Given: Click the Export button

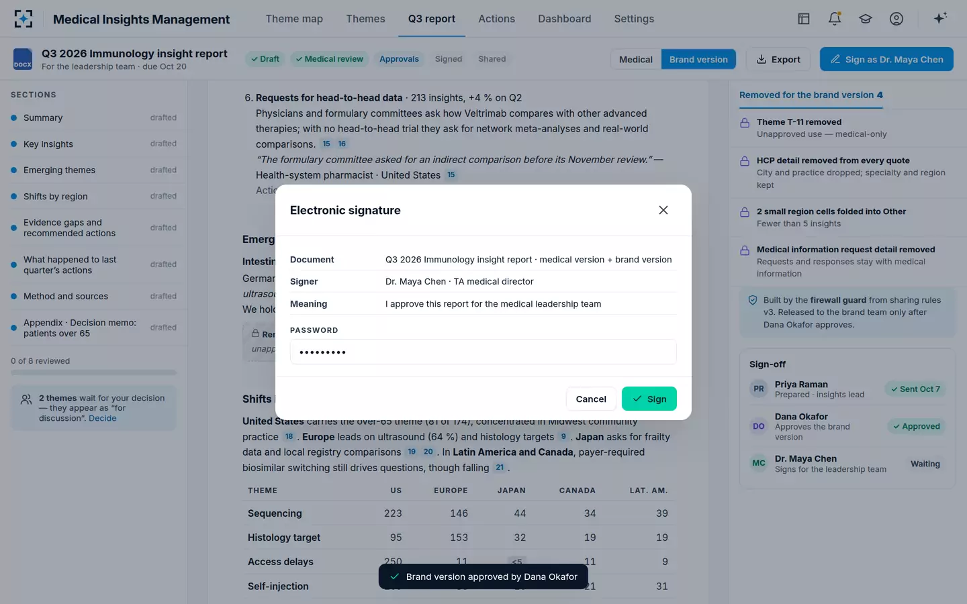Looking at the screenshot, I should tap(778, 59).
